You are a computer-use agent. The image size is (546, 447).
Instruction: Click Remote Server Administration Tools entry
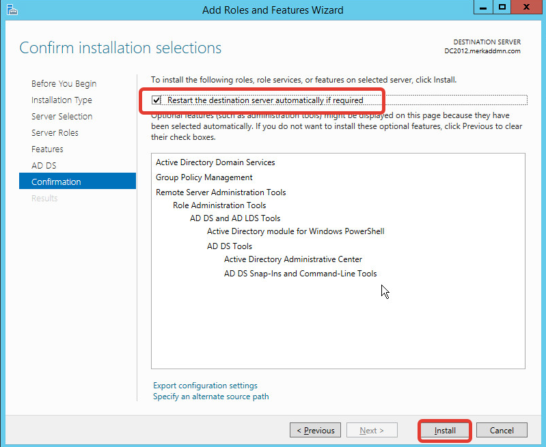click(x=221, y=192)
